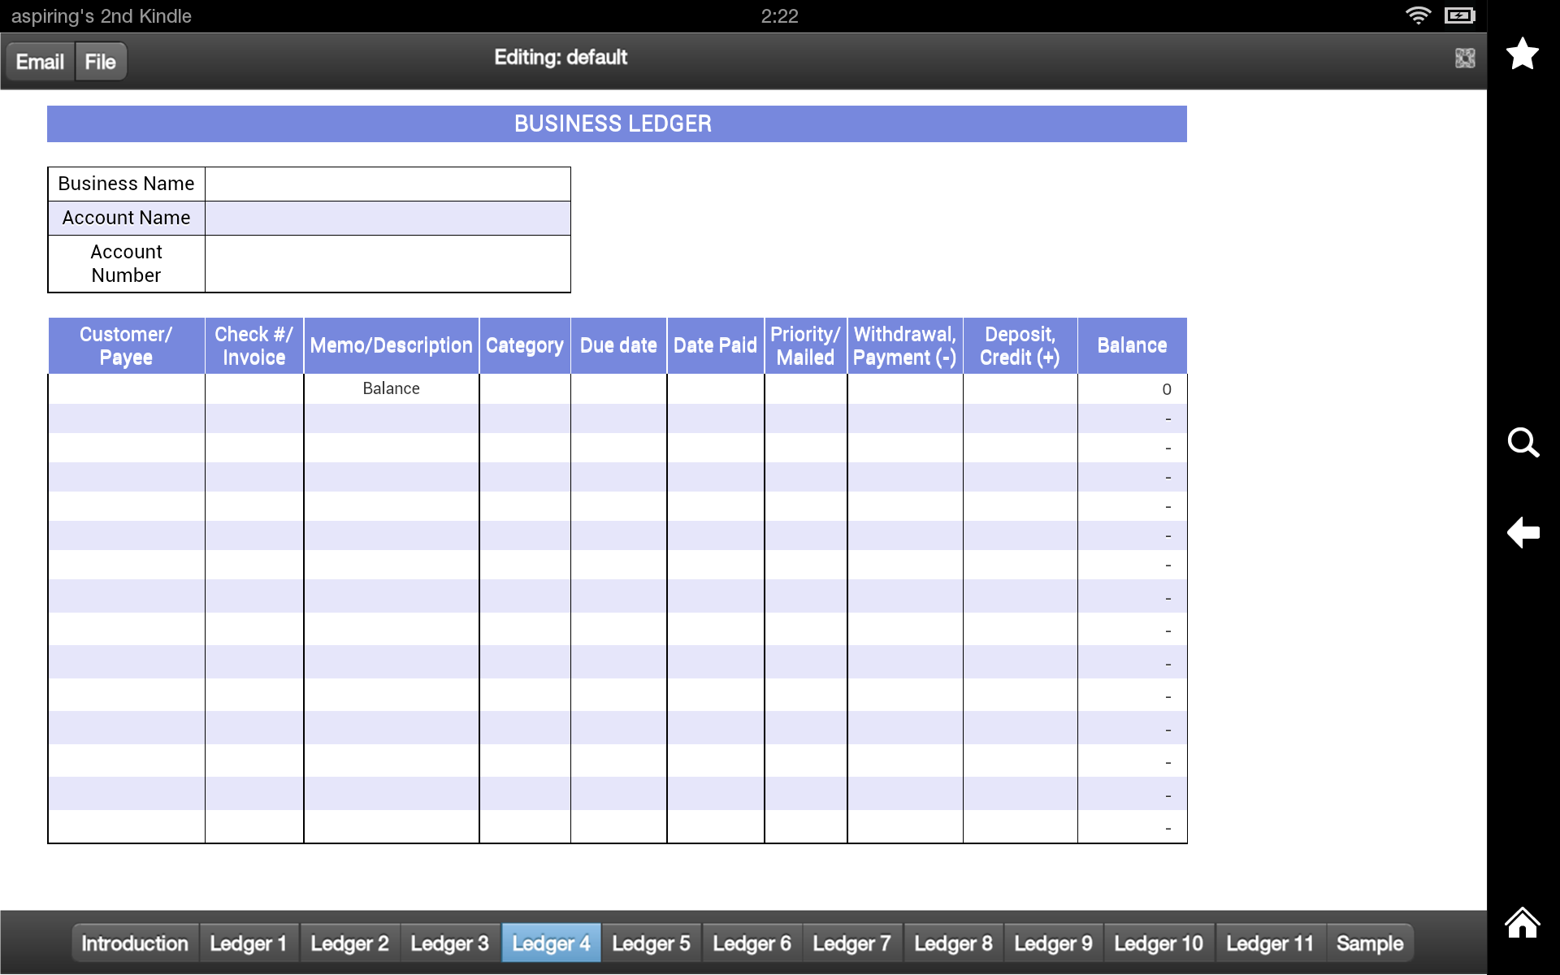Select the balance cell showing 0
The height and width of the screenshot is (975, 1560).
(1132, 389)
